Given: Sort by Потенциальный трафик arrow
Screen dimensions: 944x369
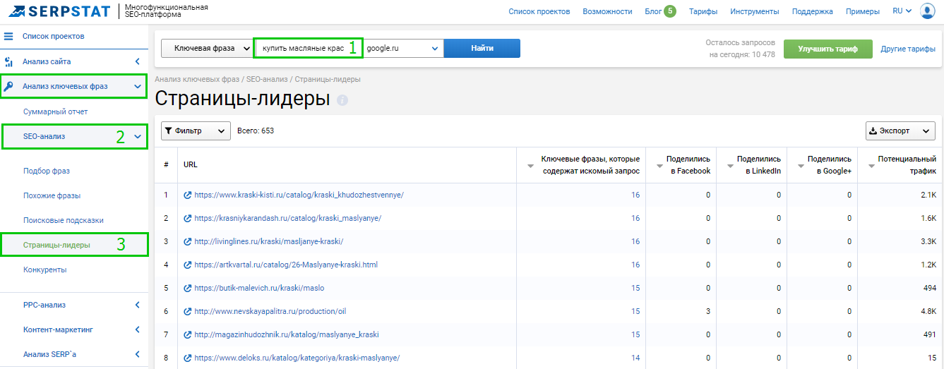Looking at the screenshot, I should click(x=871, y=166).
